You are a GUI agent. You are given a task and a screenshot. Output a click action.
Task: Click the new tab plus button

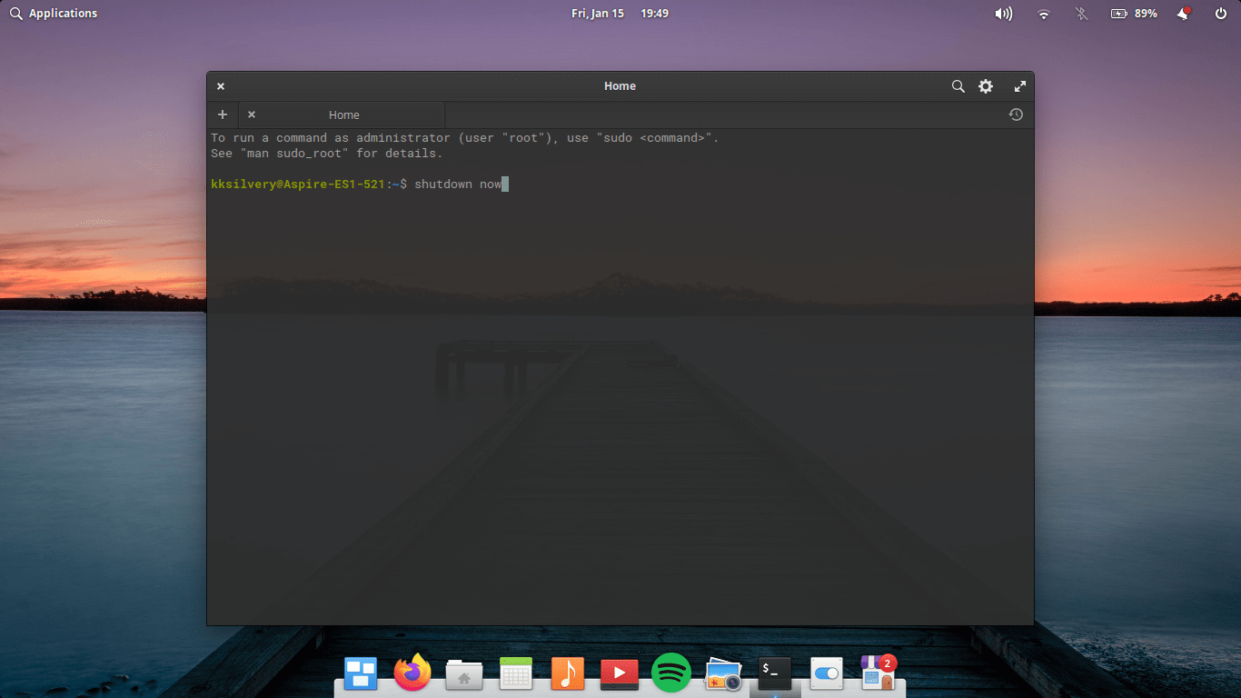223,115
